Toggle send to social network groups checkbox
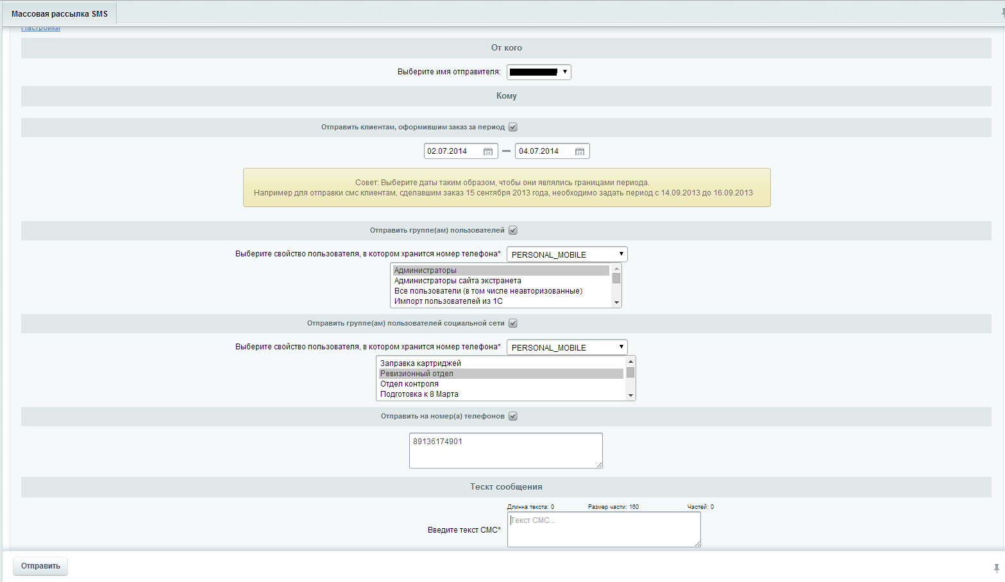 [513, 323]
